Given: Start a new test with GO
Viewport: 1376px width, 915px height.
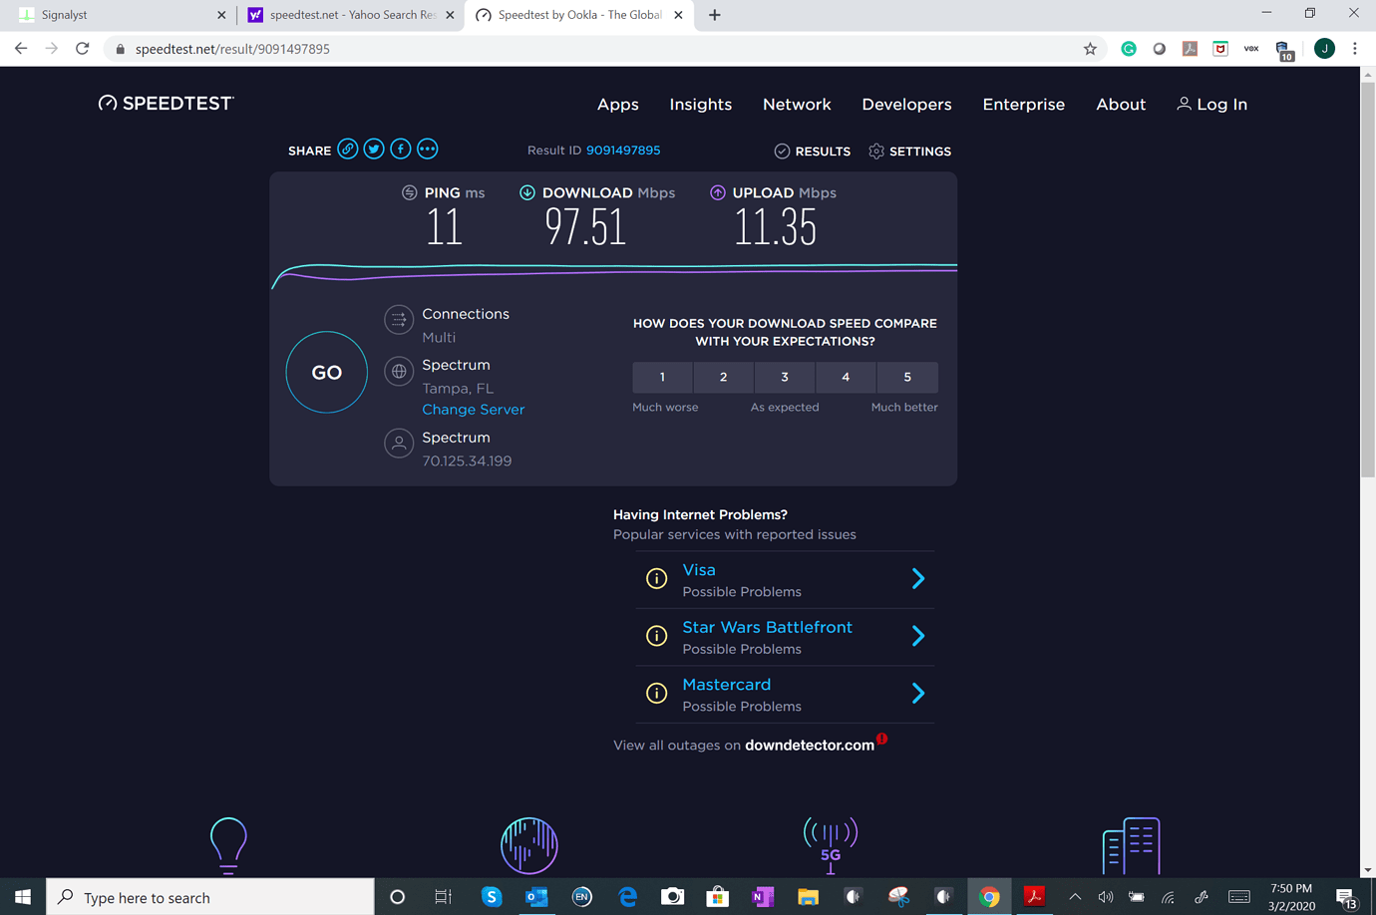Looking at the screenshot, I should pos(327,372).
